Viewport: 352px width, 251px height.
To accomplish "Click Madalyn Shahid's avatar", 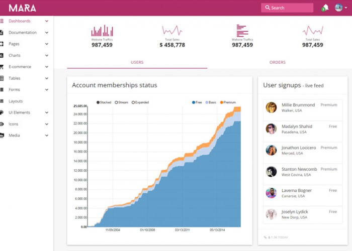I will [271, 129].
